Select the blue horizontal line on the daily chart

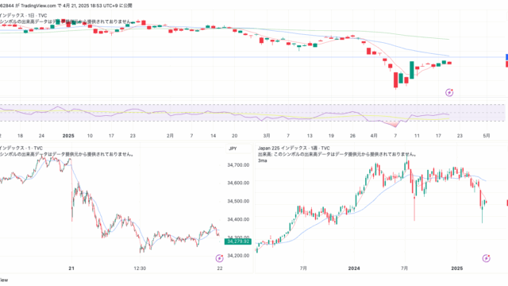[x=252, y=57]
